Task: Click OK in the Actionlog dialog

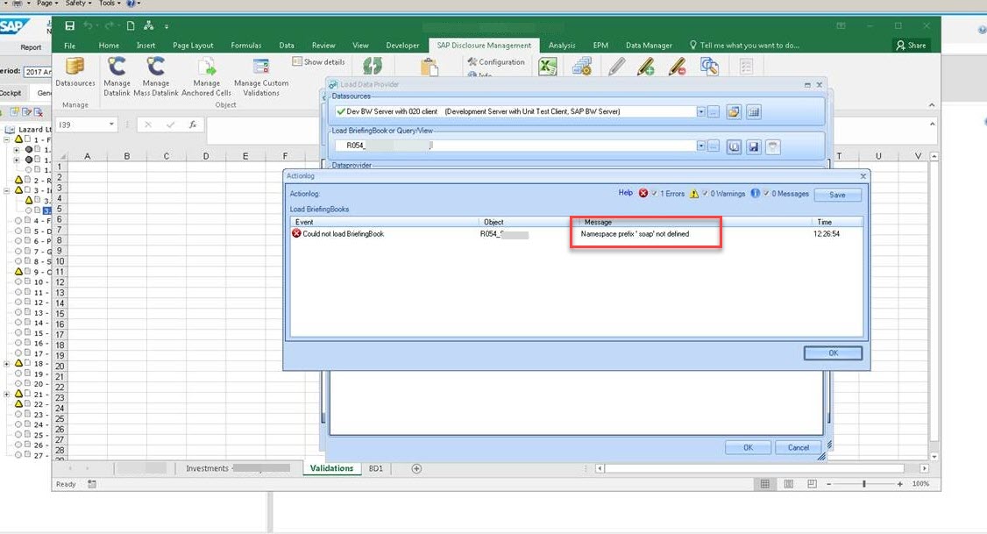Action: pos(833,353)
